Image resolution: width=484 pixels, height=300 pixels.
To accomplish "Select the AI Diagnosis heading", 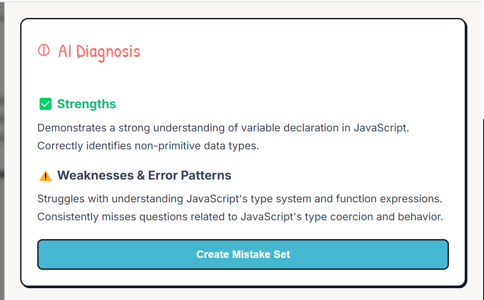I will click(x=99, y=52).
